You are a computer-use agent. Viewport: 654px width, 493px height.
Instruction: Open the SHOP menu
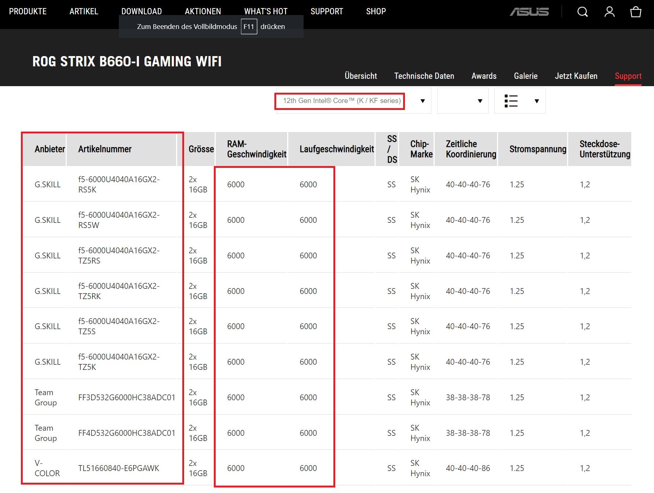[376, 11]
